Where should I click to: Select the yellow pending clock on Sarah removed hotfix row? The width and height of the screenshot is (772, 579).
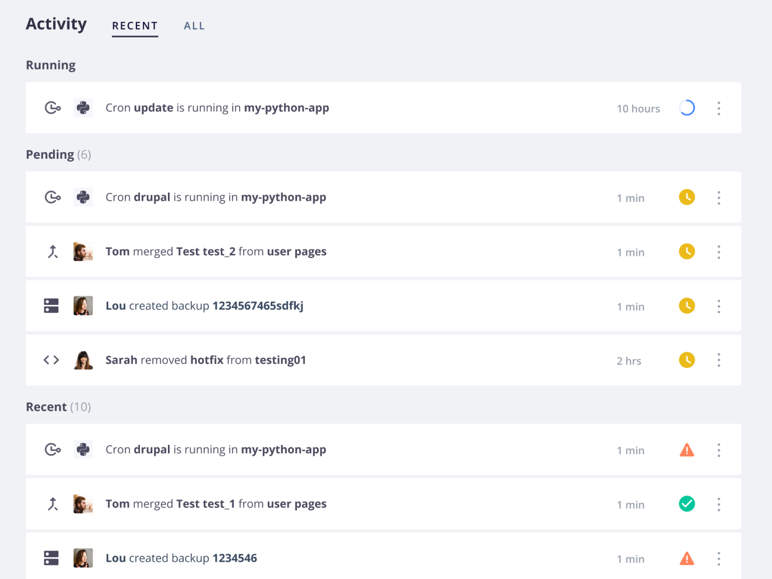click(x=687, y=360)
